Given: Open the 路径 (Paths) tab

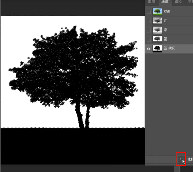Looking at the screenshot, I should pos(178,2).
